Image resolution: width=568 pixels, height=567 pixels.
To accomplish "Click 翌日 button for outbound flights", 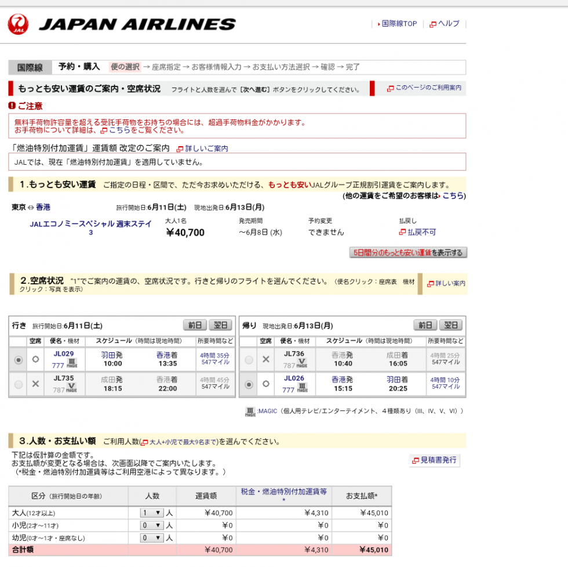I will coord(221,325).
